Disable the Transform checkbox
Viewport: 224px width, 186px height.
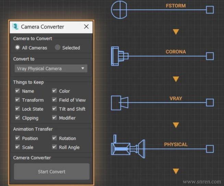coord(17,100)
